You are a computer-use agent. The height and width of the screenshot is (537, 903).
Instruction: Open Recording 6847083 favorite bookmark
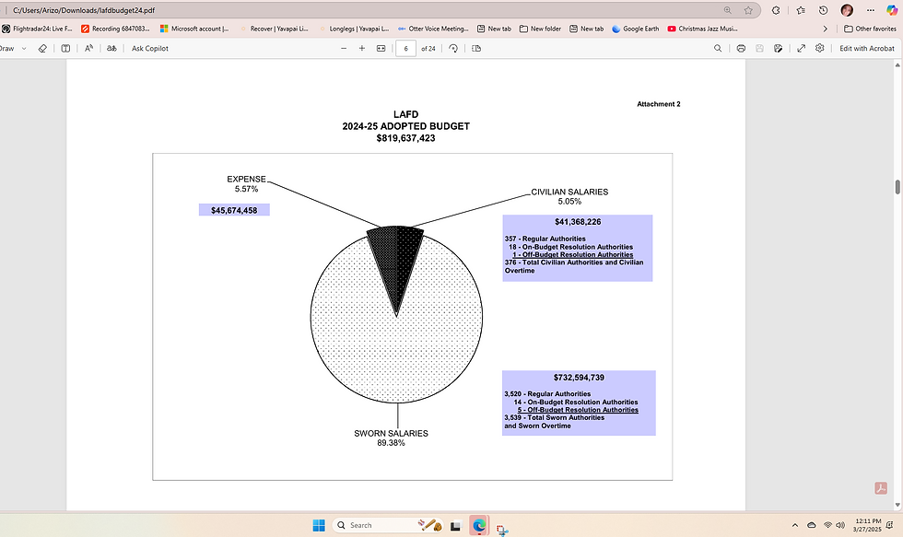pos(115,29)
